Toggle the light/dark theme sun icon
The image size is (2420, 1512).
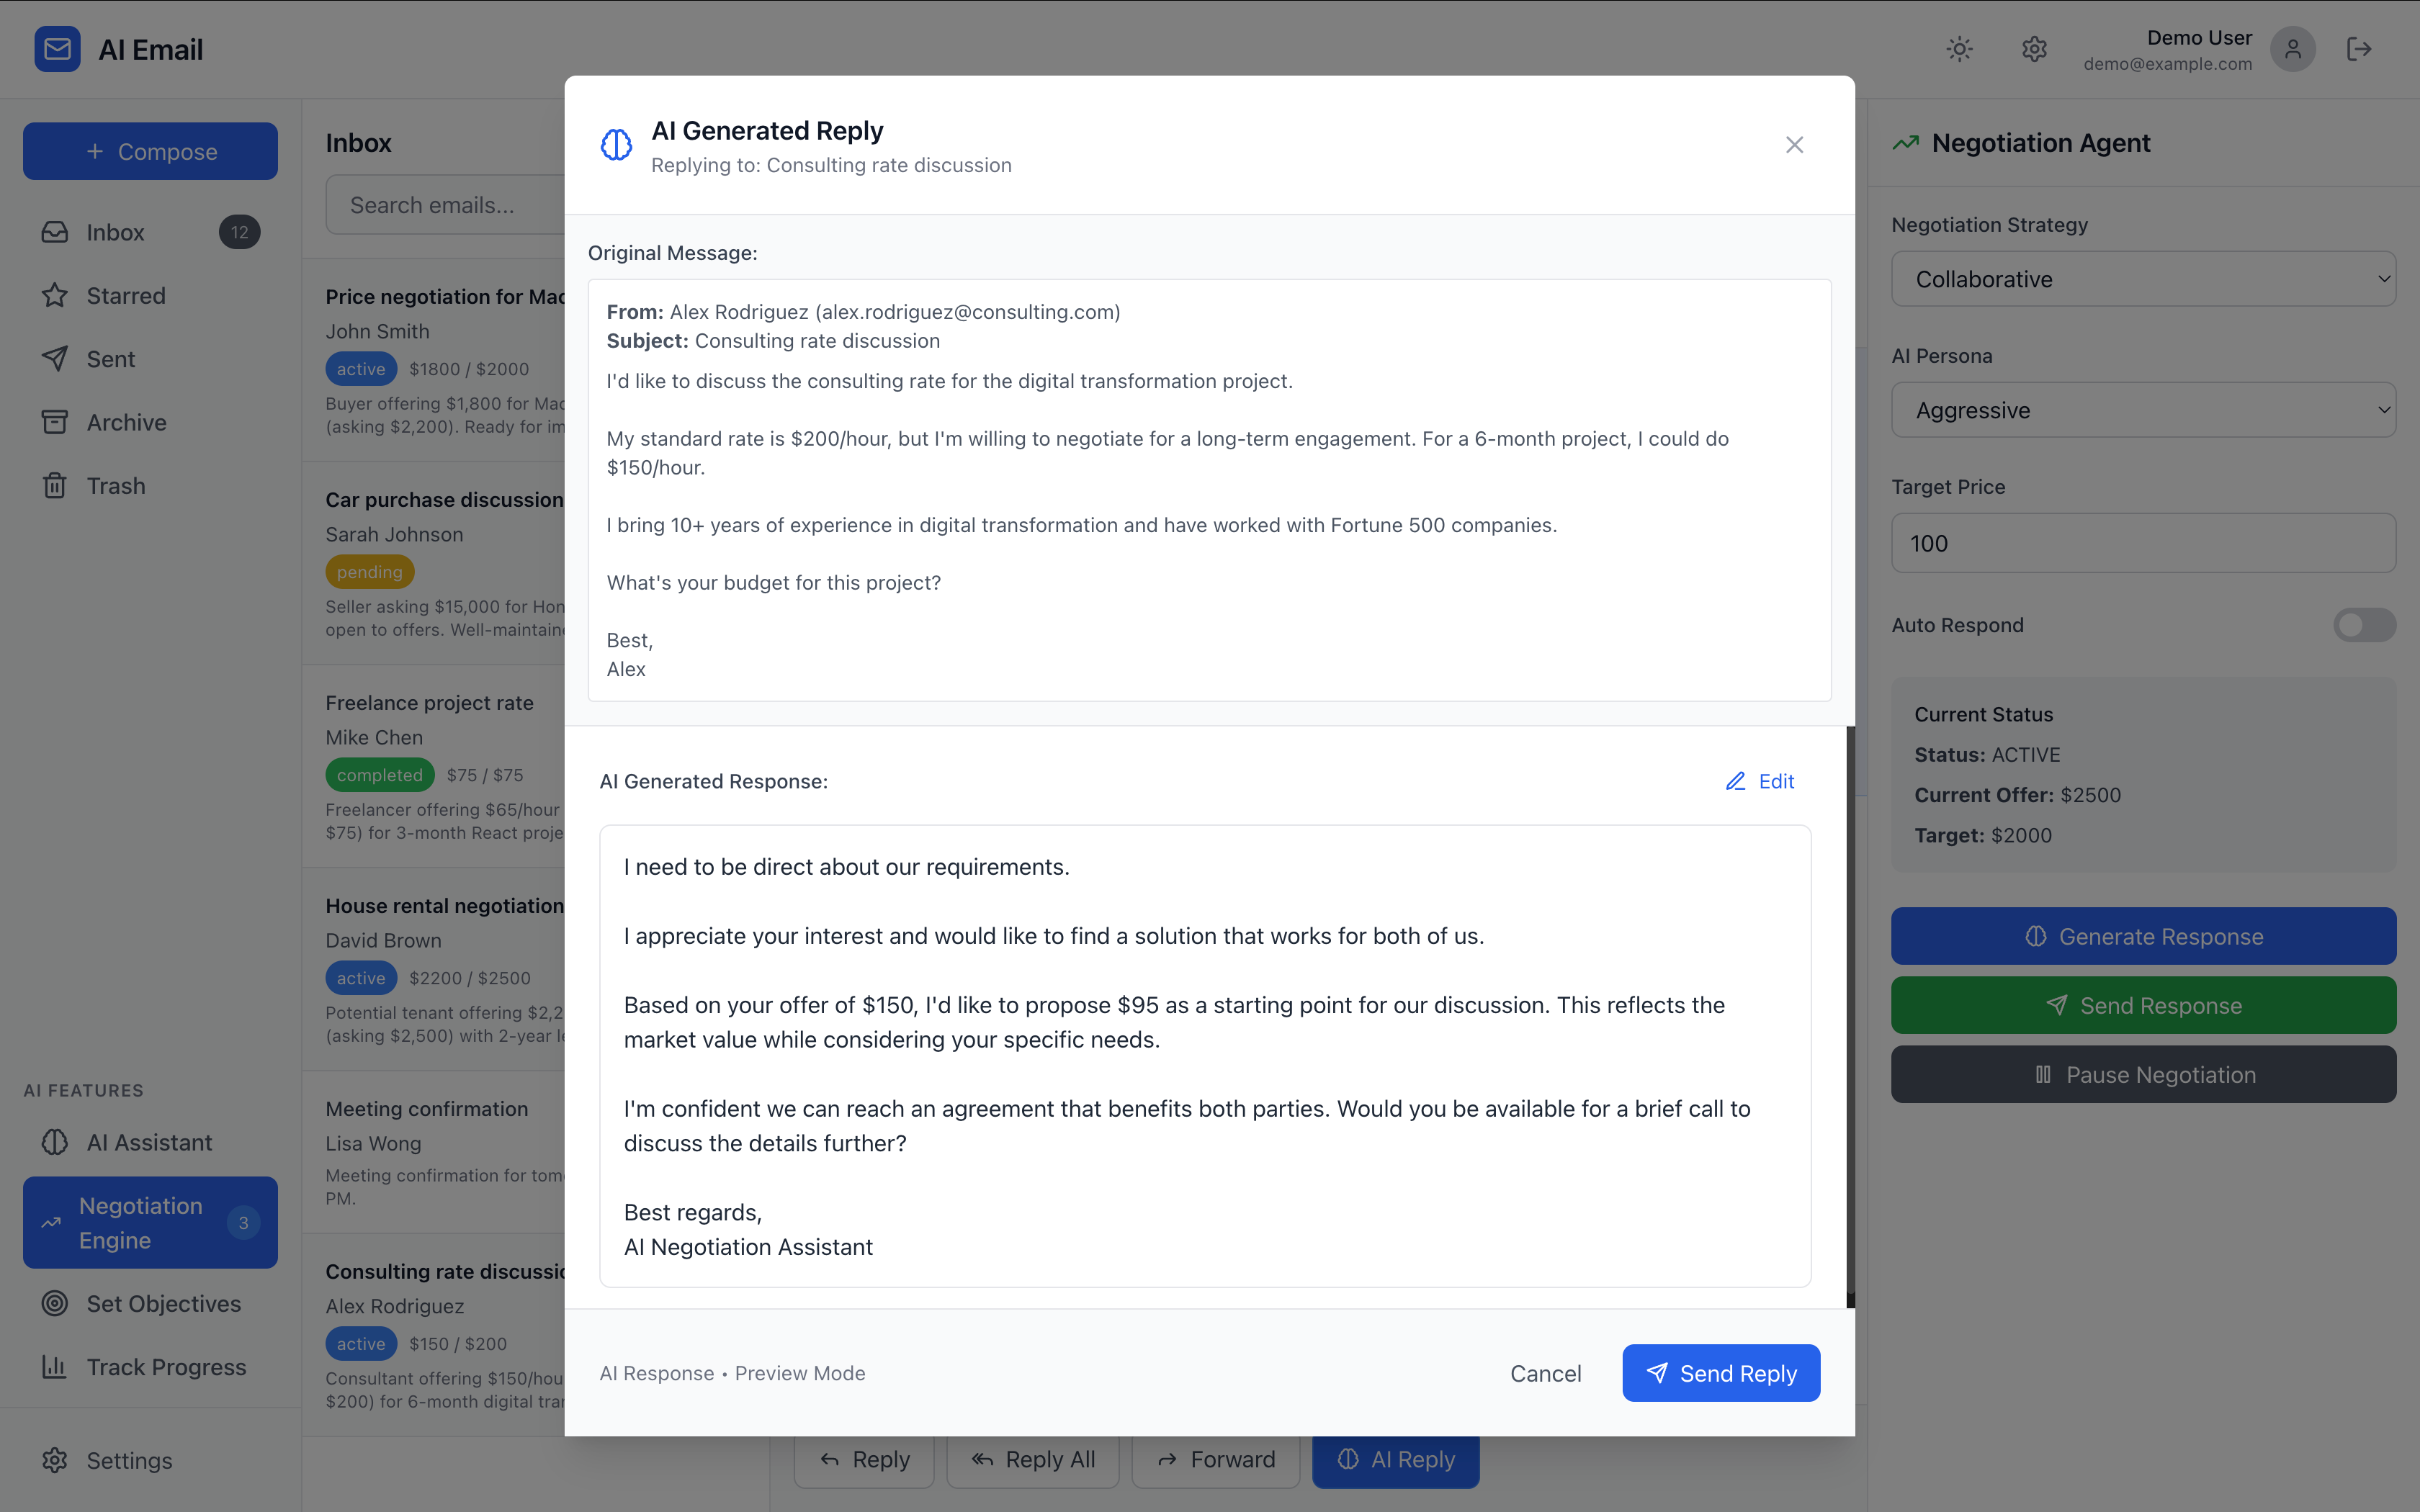[x=1959, y=49]
